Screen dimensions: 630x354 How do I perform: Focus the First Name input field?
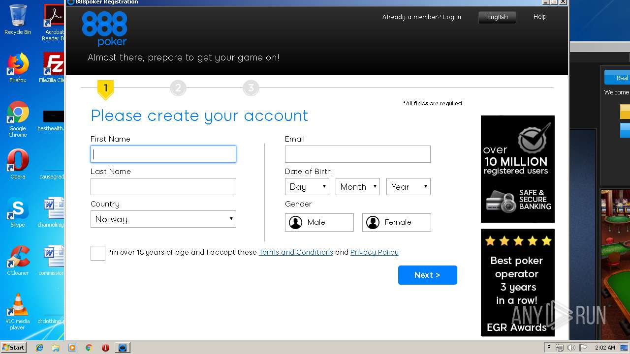(163, 154)
